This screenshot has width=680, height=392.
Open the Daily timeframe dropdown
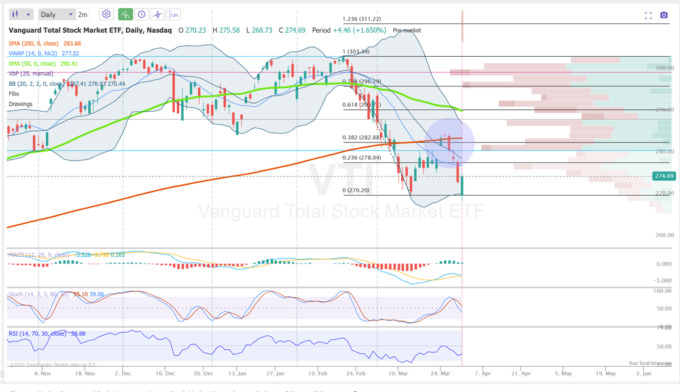pyautogui.click(x=57, y=14)
